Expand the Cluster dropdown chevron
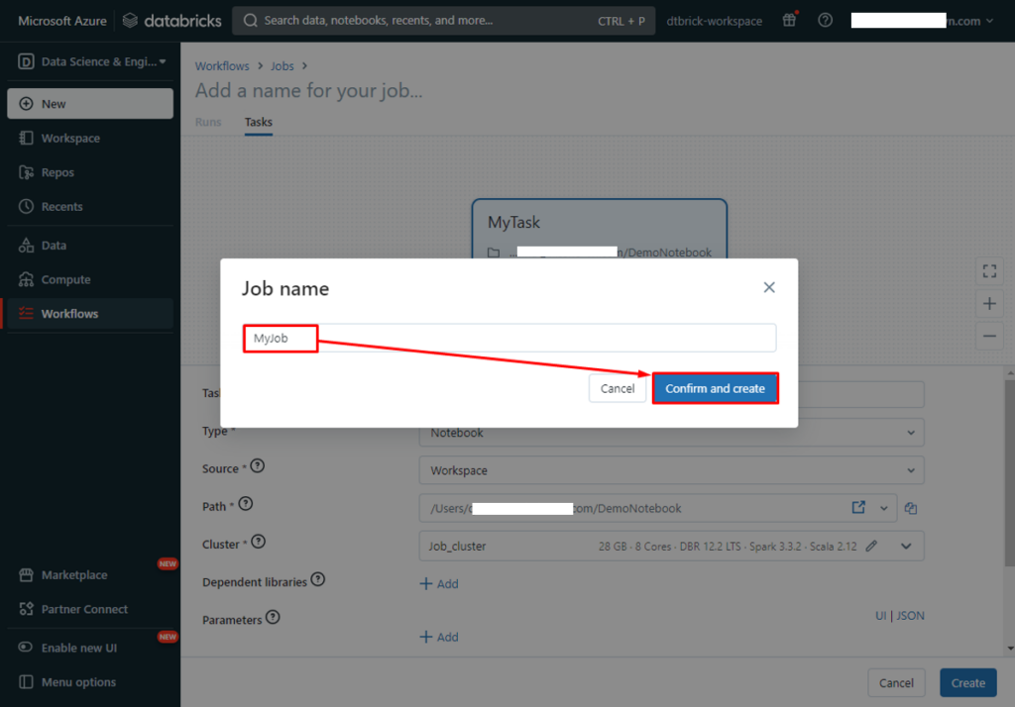This screenshot has height=707, width=1015. pos(906,547)
